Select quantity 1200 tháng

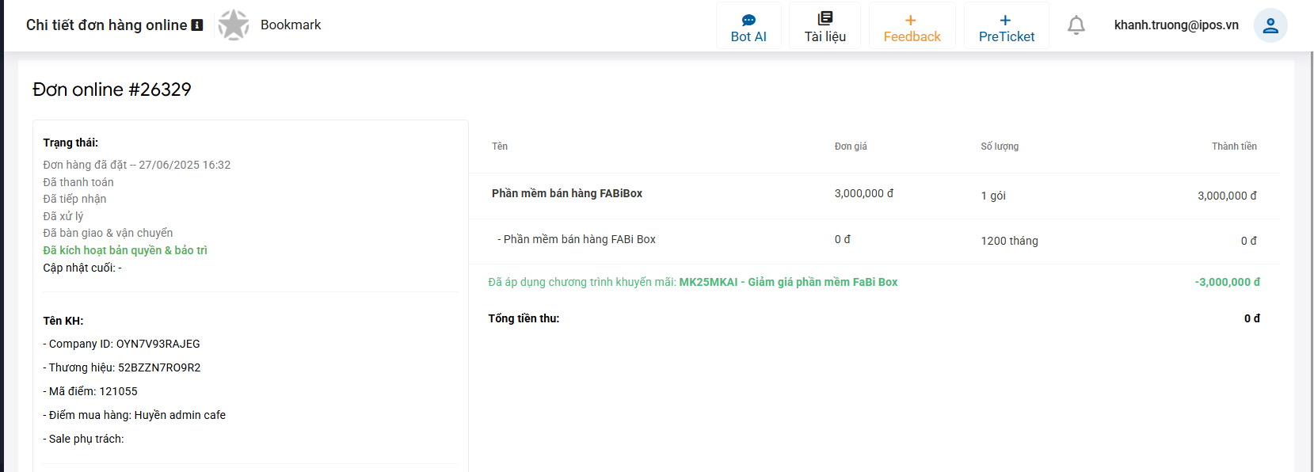(x=1009, y=241)
